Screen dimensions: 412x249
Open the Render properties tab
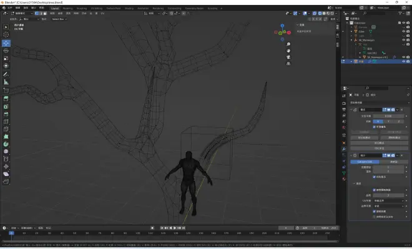(x=344, y=103)
